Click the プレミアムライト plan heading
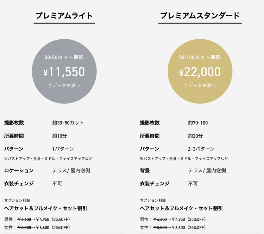This screenshot has height=234, width=264. (64, 16)
